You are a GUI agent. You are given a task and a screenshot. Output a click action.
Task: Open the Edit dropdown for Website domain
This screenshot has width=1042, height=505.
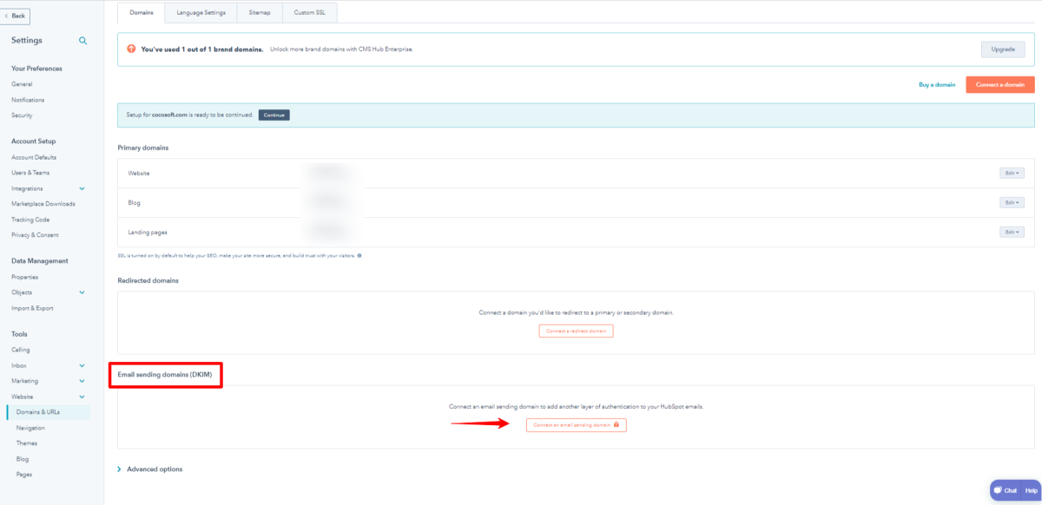point(1012,174)
